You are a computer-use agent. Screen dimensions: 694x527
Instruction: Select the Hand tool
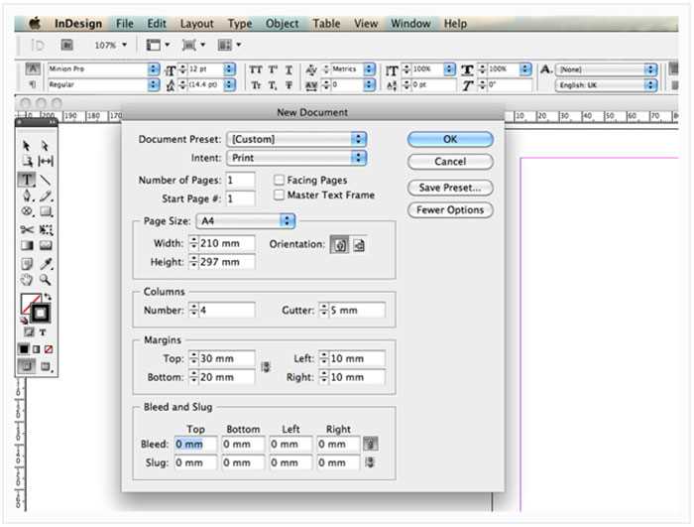(27, 280)
